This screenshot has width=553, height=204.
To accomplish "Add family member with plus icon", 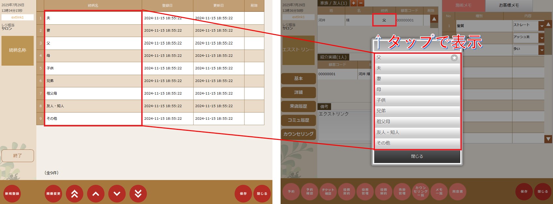I will point(353,3).
